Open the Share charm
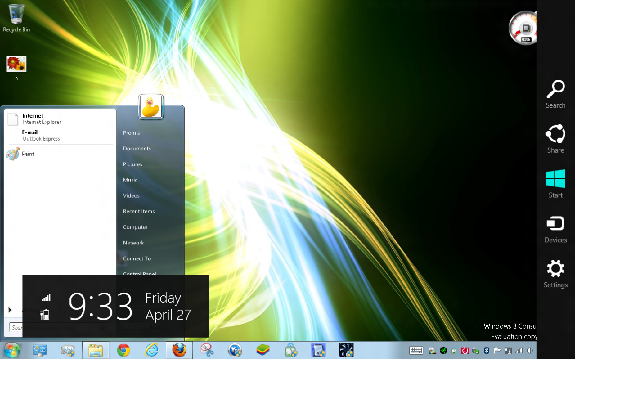 point(555,139)
